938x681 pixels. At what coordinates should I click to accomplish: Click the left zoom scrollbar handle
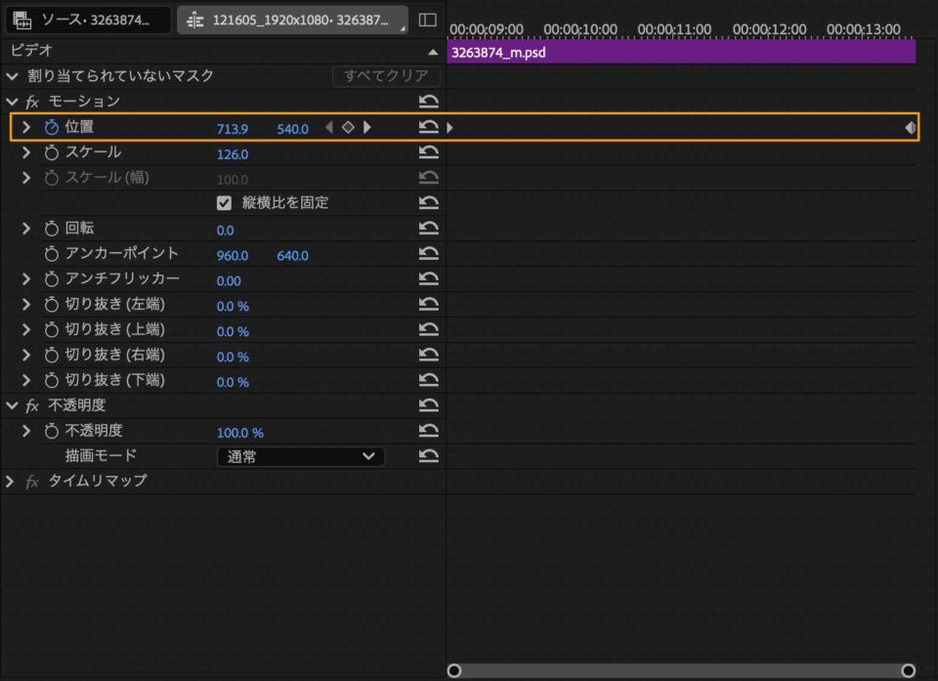[x=454, y=670]
